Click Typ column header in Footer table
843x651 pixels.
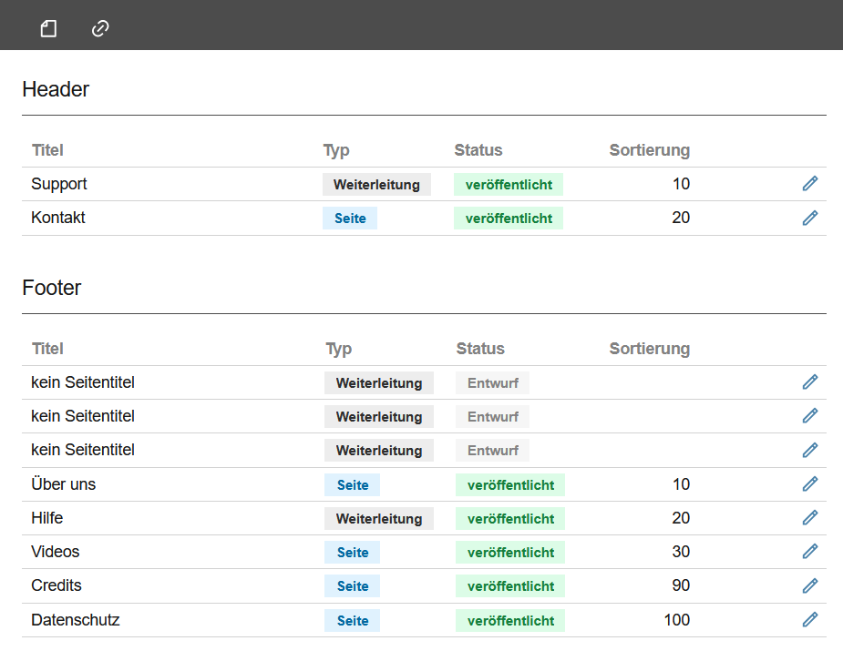[338, 349]
